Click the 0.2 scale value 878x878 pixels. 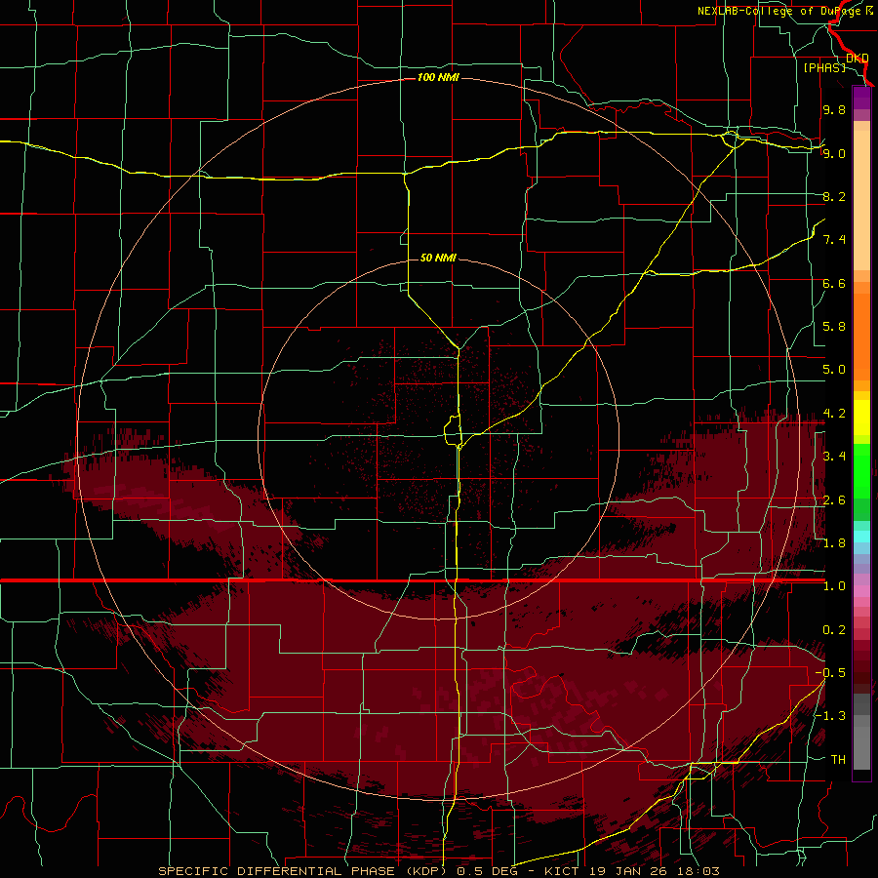[x=834, y=630]
